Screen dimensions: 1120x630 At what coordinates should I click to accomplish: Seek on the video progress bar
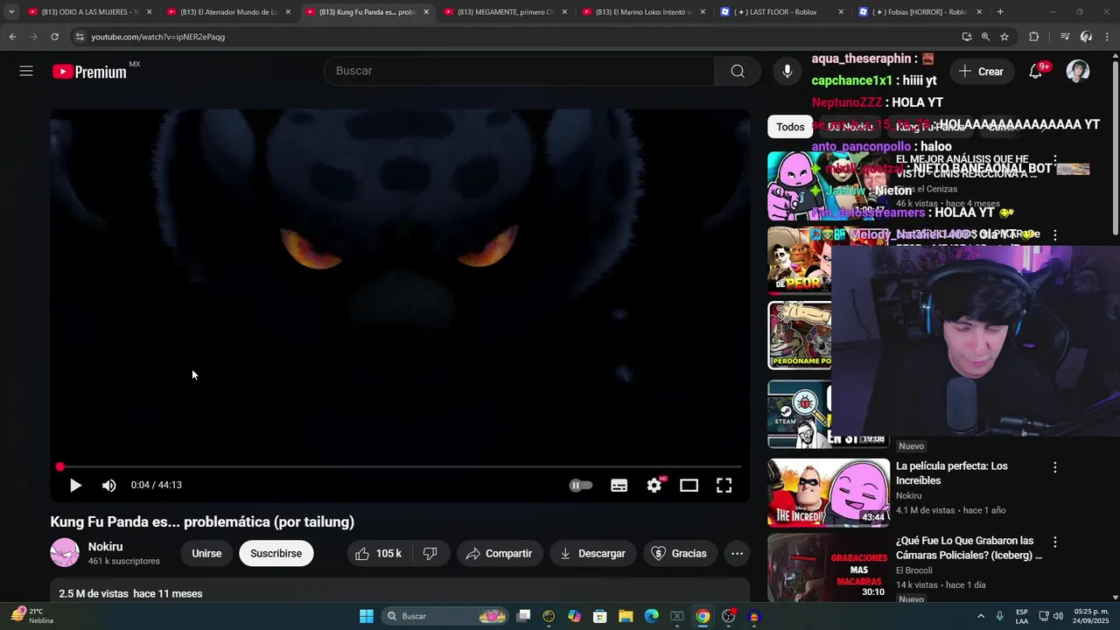(400, 467)
